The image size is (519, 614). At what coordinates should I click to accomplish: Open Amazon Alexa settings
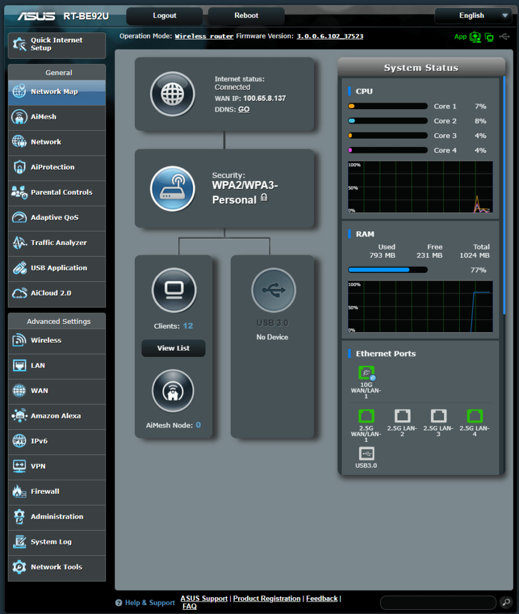point(57,416)
